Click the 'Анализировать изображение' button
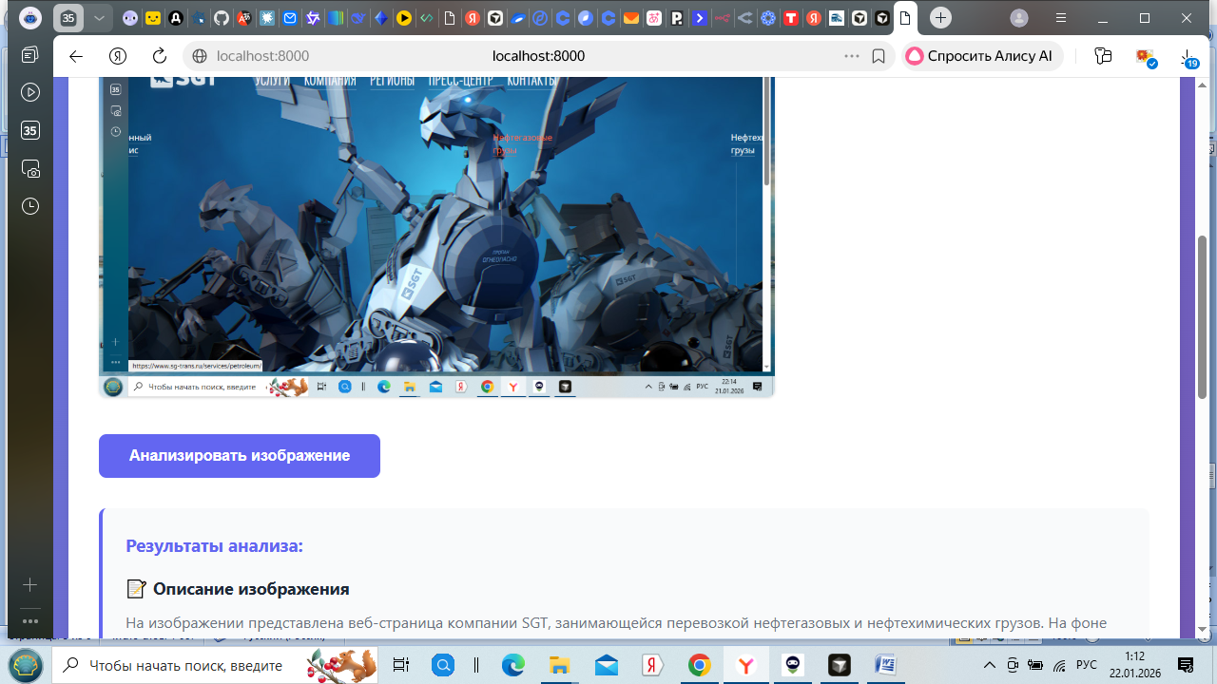The width and height of the screenshot is (1217, 684). 240,456
